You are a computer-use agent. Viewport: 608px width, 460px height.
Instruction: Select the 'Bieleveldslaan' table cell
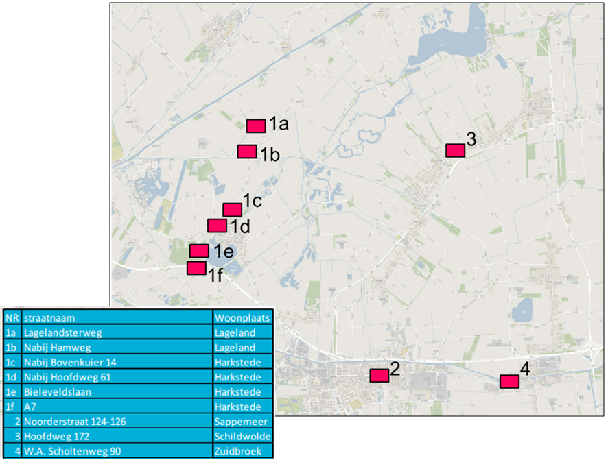pos(117,392)
